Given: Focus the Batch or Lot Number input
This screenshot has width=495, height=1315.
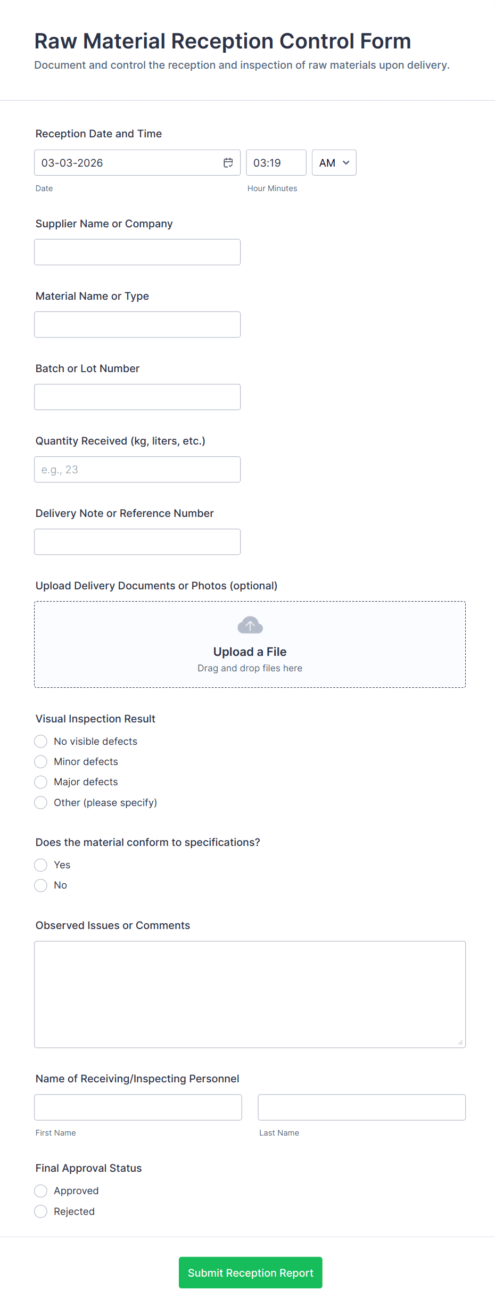Looking at the screenshot, I should [137, 397].
